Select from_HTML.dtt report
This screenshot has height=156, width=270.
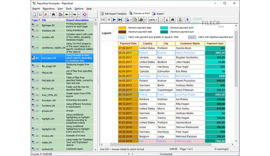[x=62, y=95]
